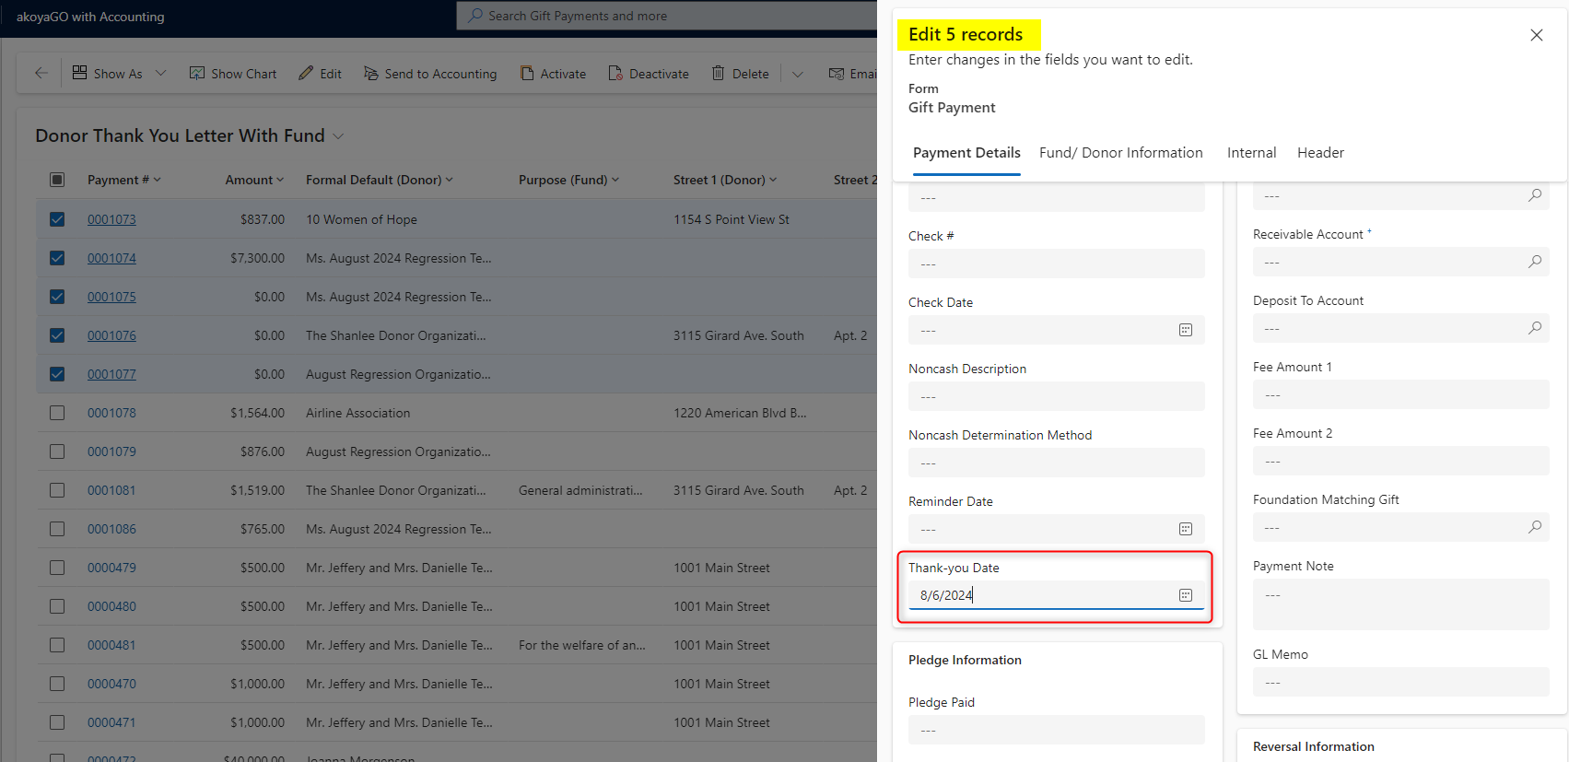1569x762 pixels.
Task: Click the Noncash Determination Method field
Action: tap(1057, 463)
